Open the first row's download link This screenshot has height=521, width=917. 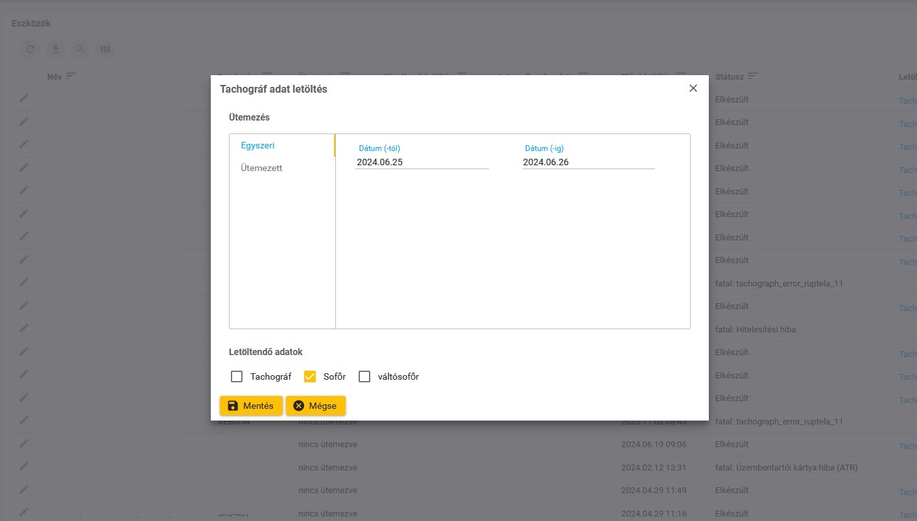tap(907, 101)
